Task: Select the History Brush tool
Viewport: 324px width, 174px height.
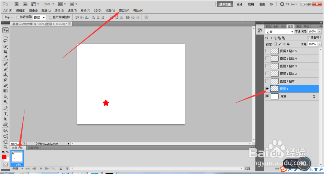Action: point(6,80)
